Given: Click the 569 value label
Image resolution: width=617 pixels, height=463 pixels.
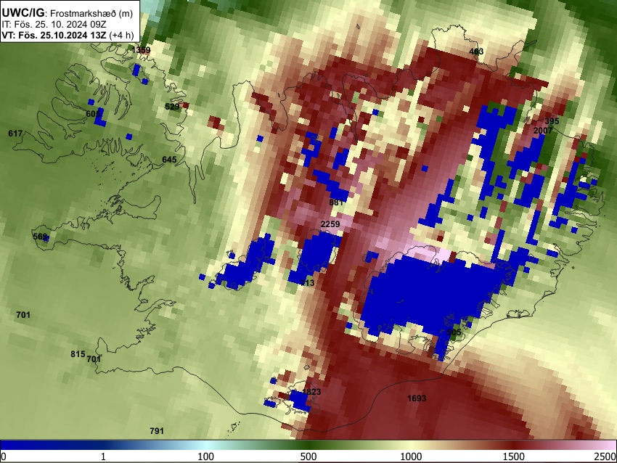Looking at the screenshot, I should click(x=40, y=237).
